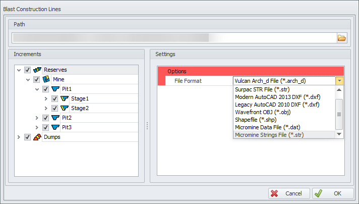This screenshot has width=359, height=204.
Task: Click the Dumps node icon
Action: pyautogui.click(x=37, y=137)
